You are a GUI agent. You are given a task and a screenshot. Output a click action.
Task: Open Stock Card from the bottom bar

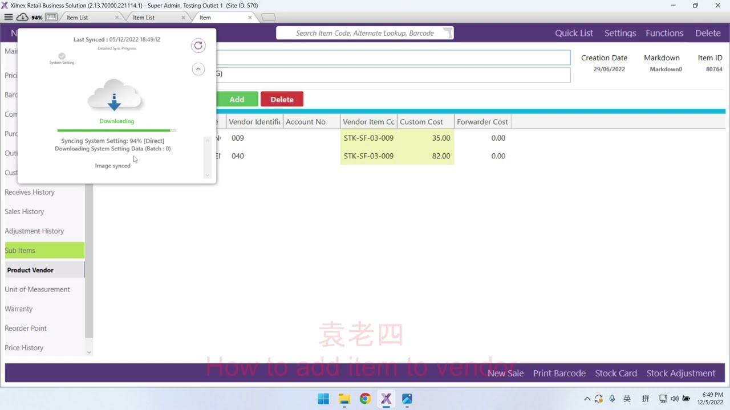pyautogui.click(x=616, y=373)
